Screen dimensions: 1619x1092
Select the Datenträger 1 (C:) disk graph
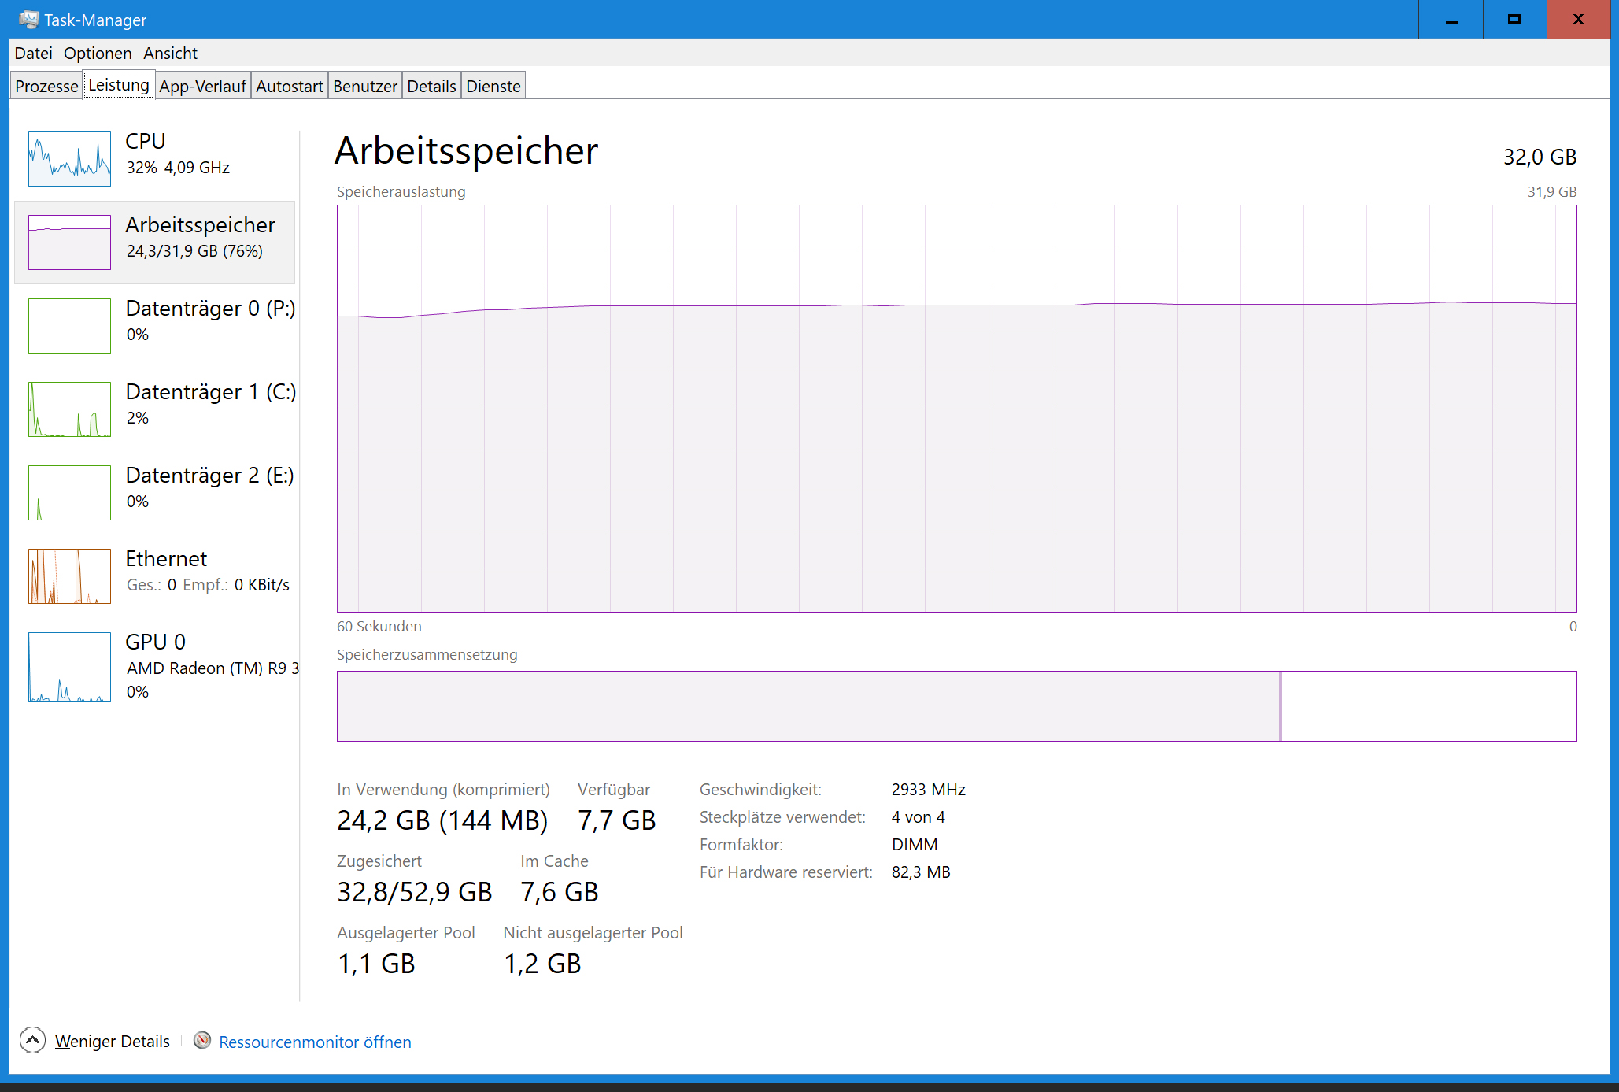click(69, 409)
